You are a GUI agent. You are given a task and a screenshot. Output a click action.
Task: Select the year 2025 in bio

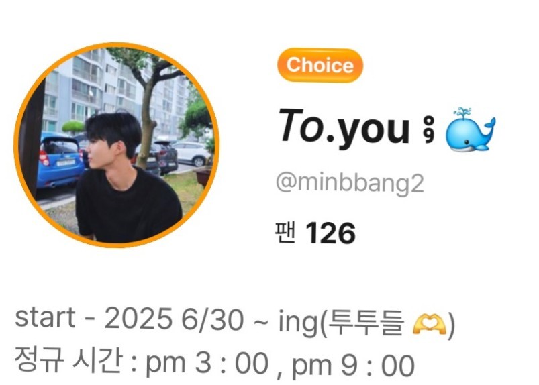pos(138,319)
